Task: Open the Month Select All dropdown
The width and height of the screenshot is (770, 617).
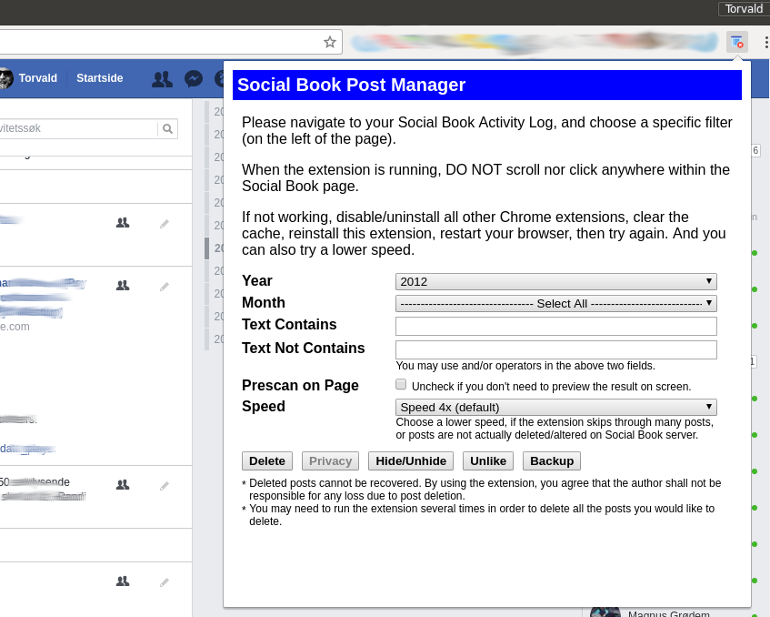Action: 555,303
